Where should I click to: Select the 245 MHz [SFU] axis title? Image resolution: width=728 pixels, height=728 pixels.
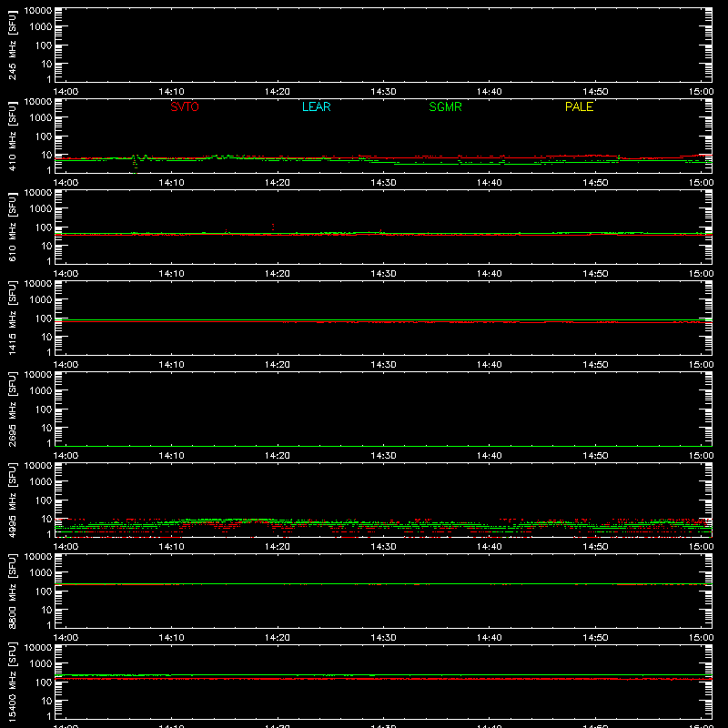coord(13,45)
